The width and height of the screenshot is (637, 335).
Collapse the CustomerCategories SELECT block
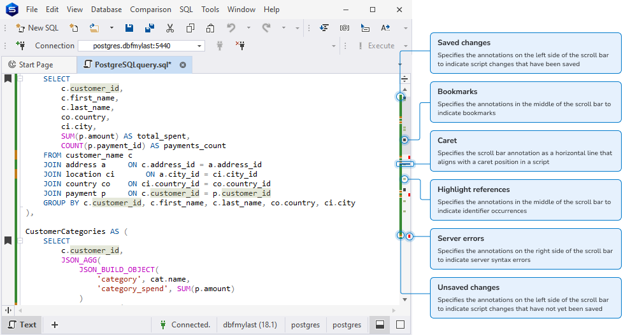[x=20, y=241]
